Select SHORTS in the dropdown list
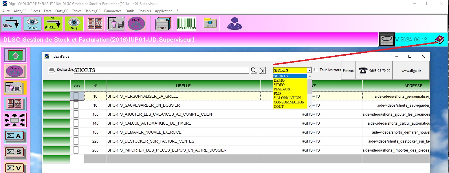Image resolution: width=449 pixels, height=173 pixels. (x=290, y=76)
